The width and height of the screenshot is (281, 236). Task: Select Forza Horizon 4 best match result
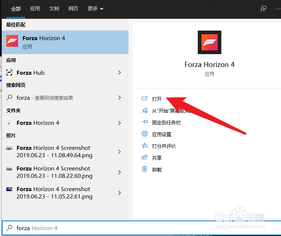coord(65,42)
